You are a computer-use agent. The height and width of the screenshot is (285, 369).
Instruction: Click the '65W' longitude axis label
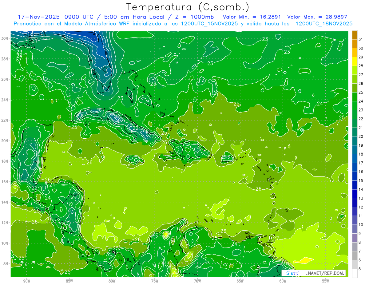click(240, 281)
